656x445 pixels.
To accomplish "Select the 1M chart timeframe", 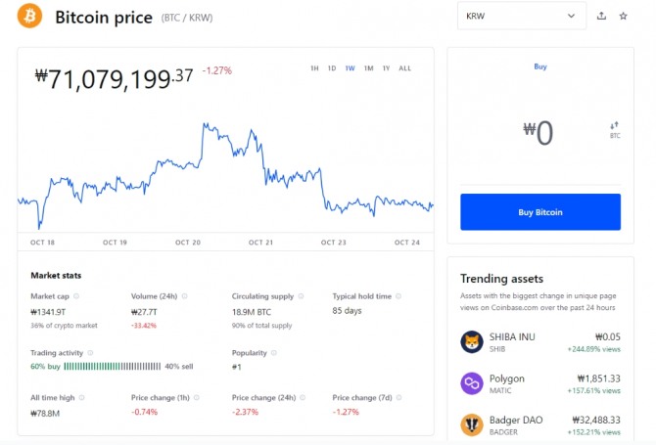I will click(368, 68).
